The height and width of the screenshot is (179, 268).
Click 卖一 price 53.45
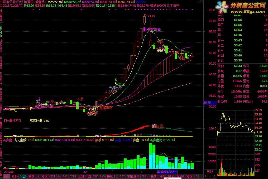(x=238, y=35)
